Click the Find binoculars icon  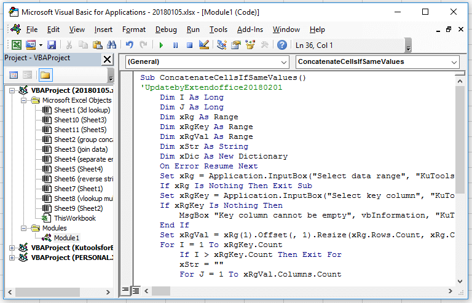[x=111, y=45]
